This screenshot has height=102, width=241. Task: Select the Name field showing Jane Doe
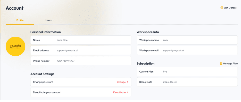(x=81, y=40)
